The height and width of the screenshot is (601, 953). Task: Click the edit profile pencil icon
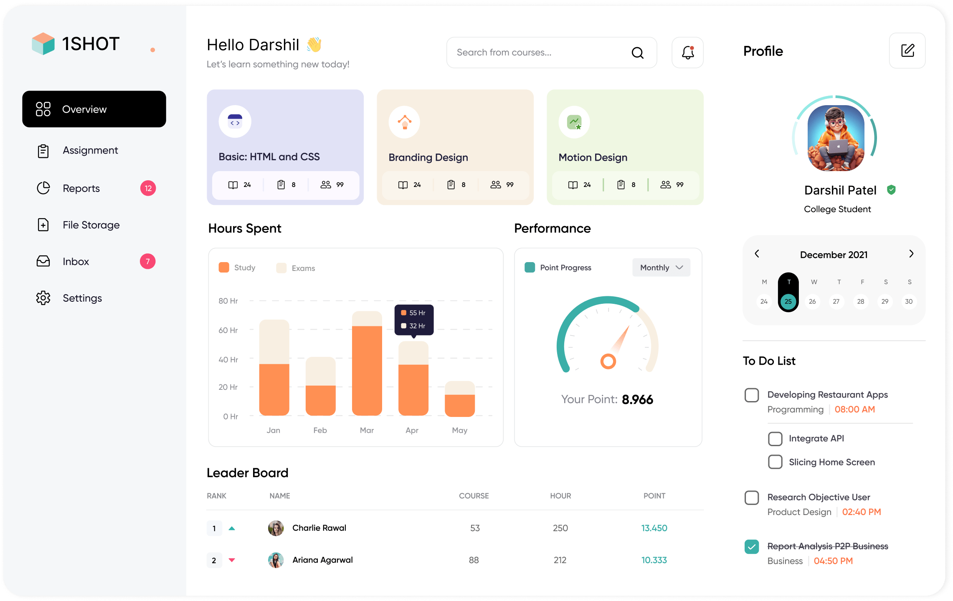(x=907, y=51)
